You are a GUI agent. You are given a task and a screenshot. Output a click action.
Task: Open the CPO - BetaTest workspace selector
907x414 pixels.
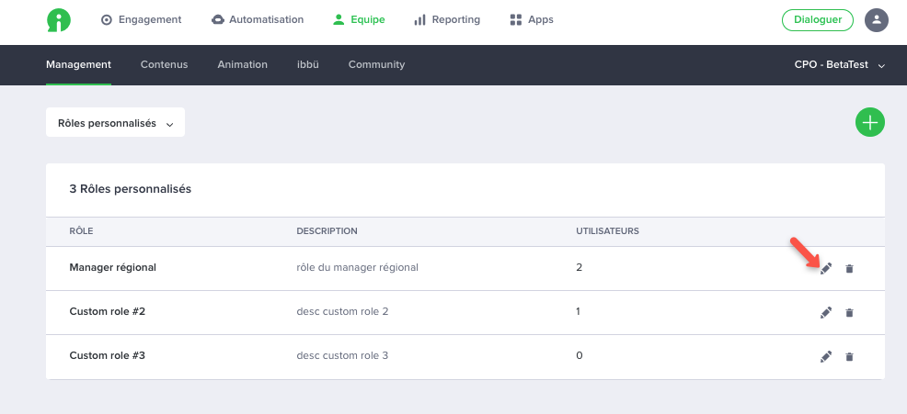click(839, 65)
